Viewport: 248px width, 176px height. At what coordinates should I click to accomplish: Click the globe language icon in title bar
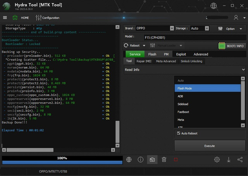tap(214, 6)
